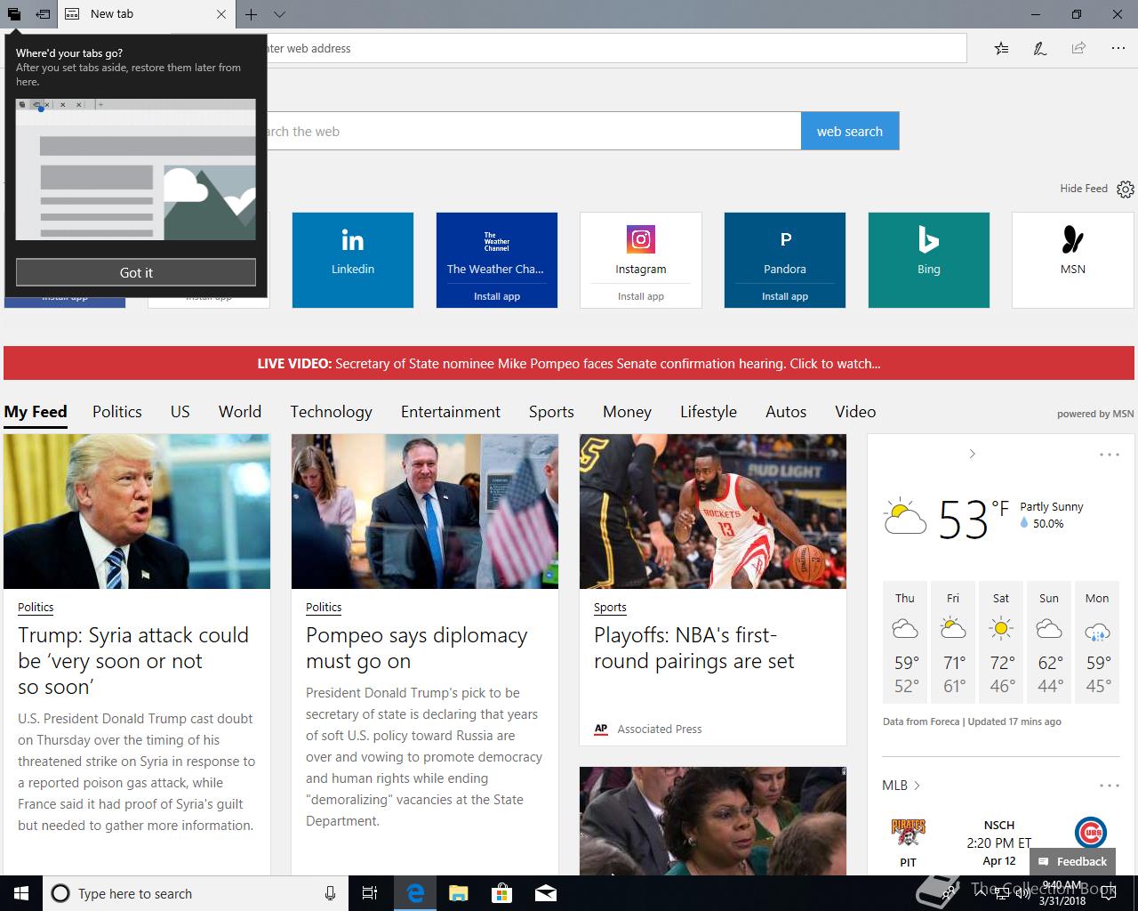Show tab previews chevron
1138x911 pixels.
click(279, 14)
